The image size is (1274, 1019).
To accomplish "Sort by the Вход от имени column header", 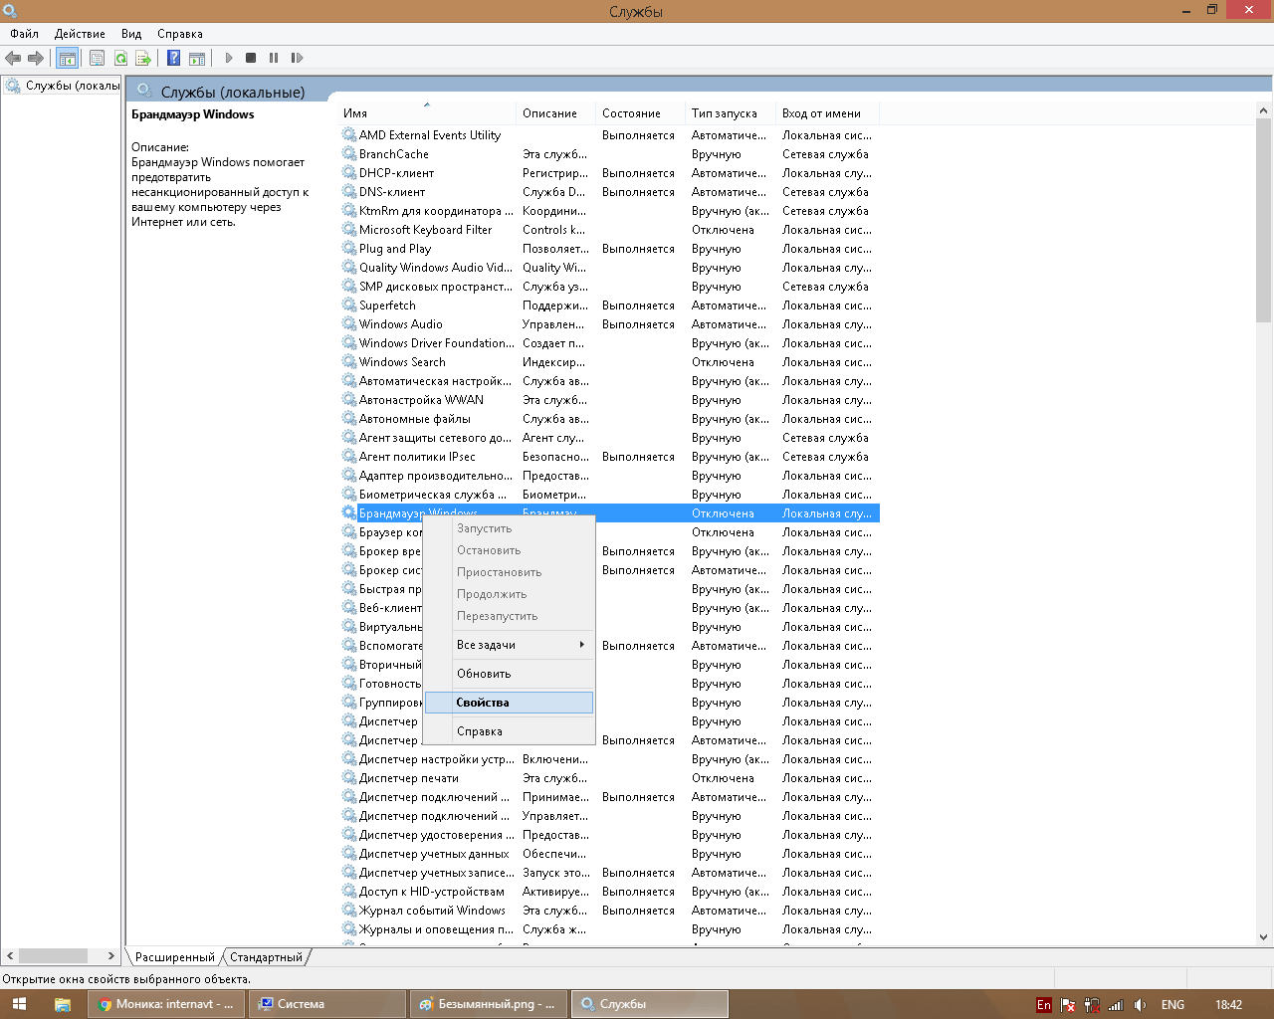I will [828, 113].
